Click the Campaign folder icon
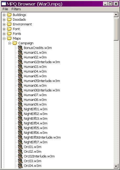The width and height of the screenshot is (120, 170). (15, 43)
